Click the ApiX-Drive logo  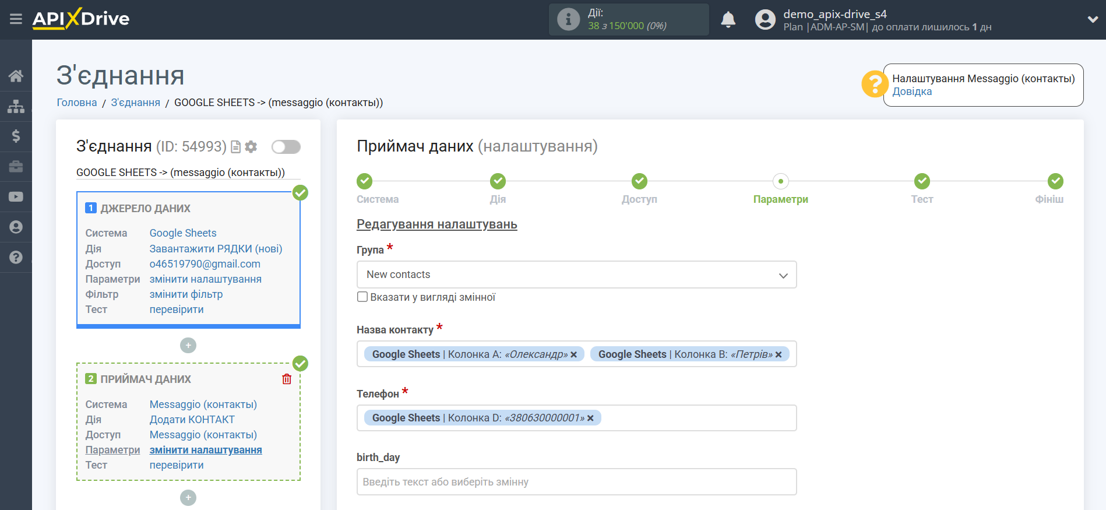[81, 19]
